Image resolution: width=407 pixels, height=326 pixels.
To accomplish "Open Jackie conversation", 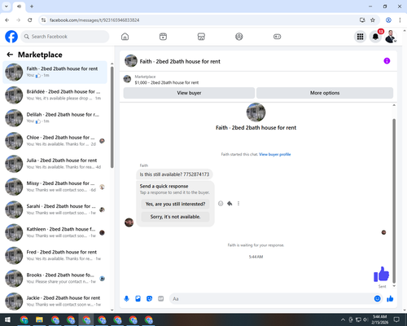I will pyautogui.click(x=55, y=302).
